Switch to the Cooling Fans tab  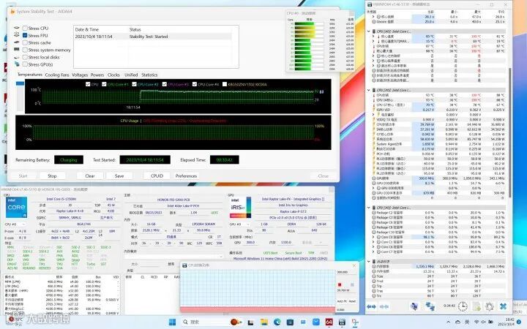57,75
